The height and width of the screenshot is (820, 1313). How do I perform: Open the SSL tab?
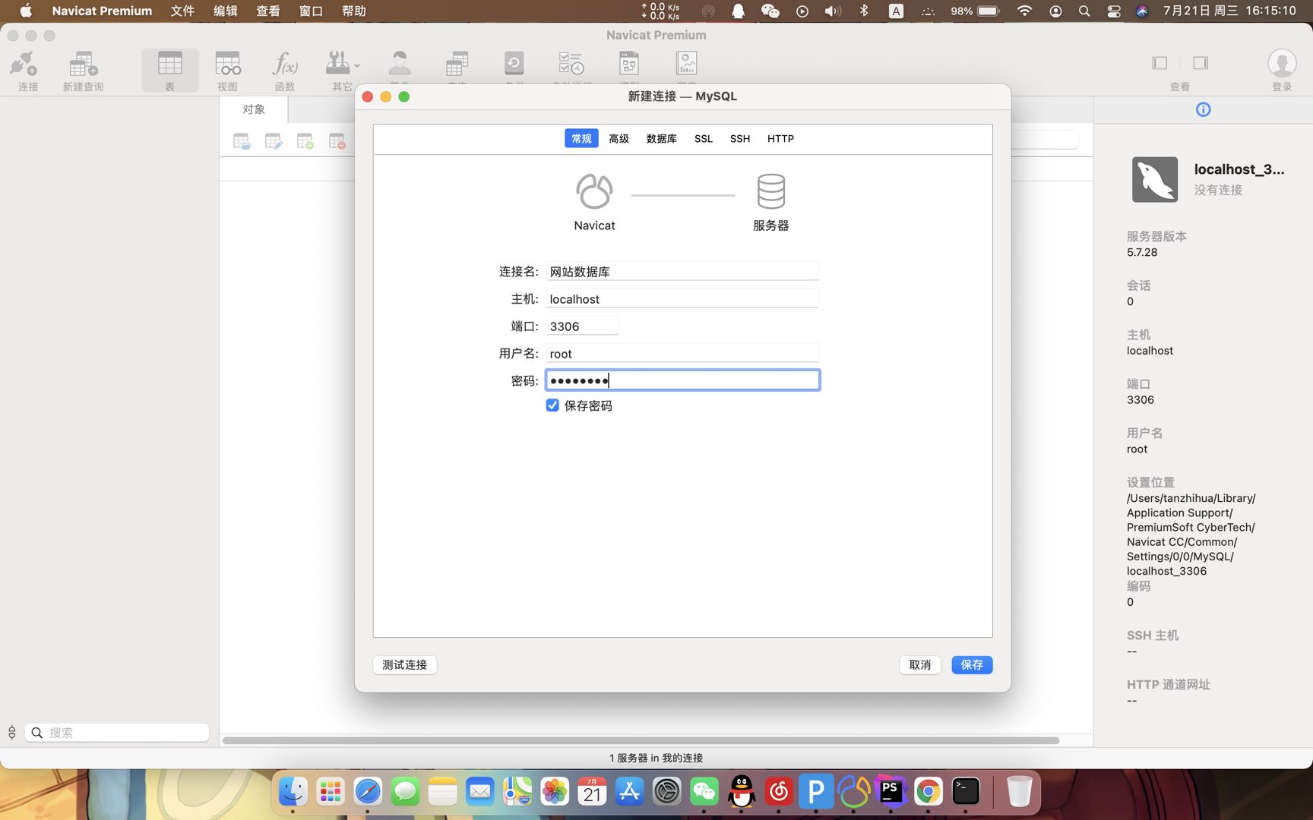point(704,138)
